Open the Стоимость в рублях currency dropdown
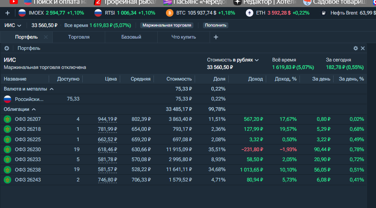This screenshot has width=376, height=208. (x=233, y=60)
